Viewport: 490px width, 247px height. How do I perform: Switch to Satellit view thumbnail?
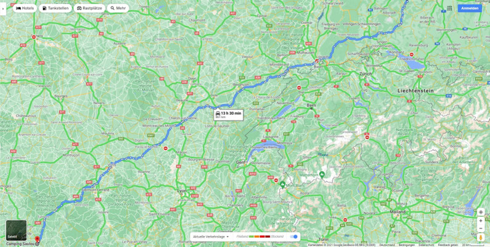16,230
